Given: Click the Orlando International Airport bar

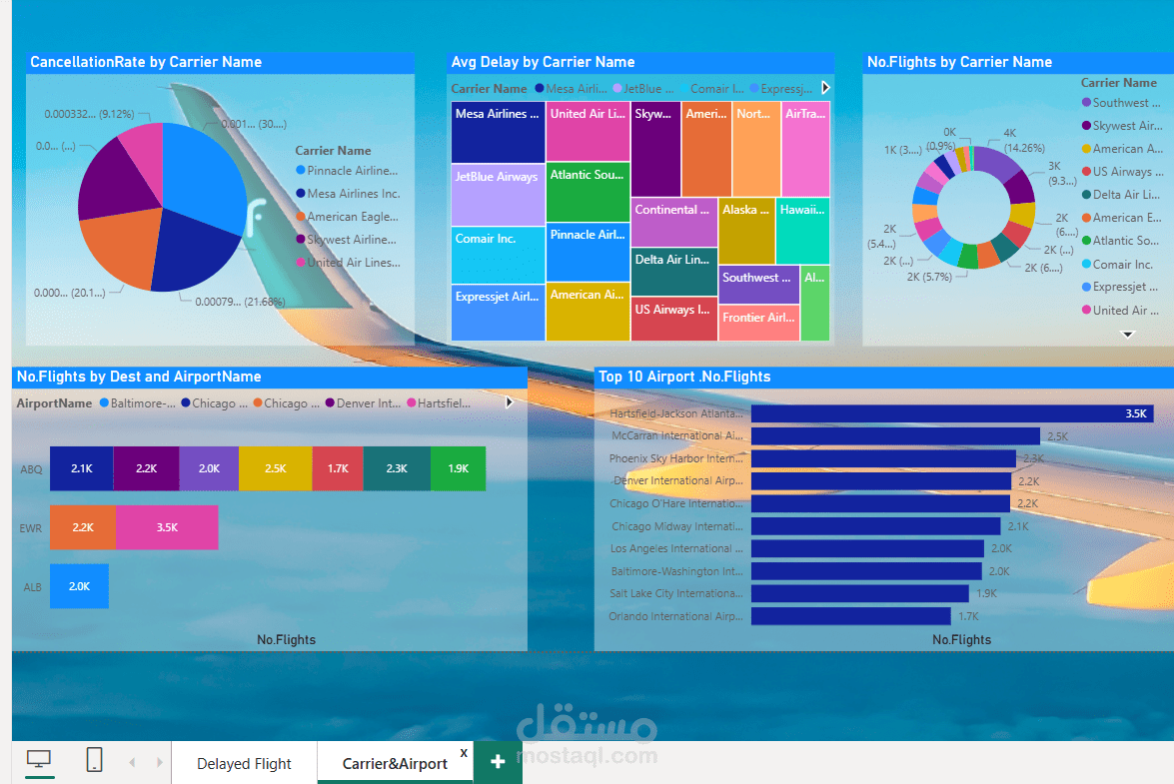Looking at the screenshot, I should tap(851, 615).
